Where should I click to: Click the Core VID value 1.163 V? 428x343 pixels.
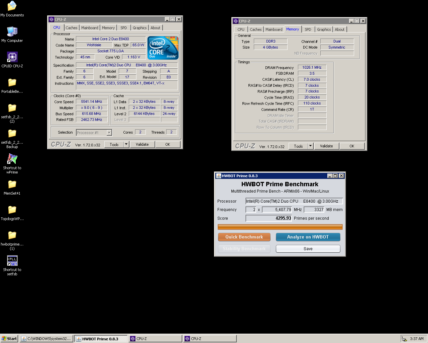click(134, 57)
